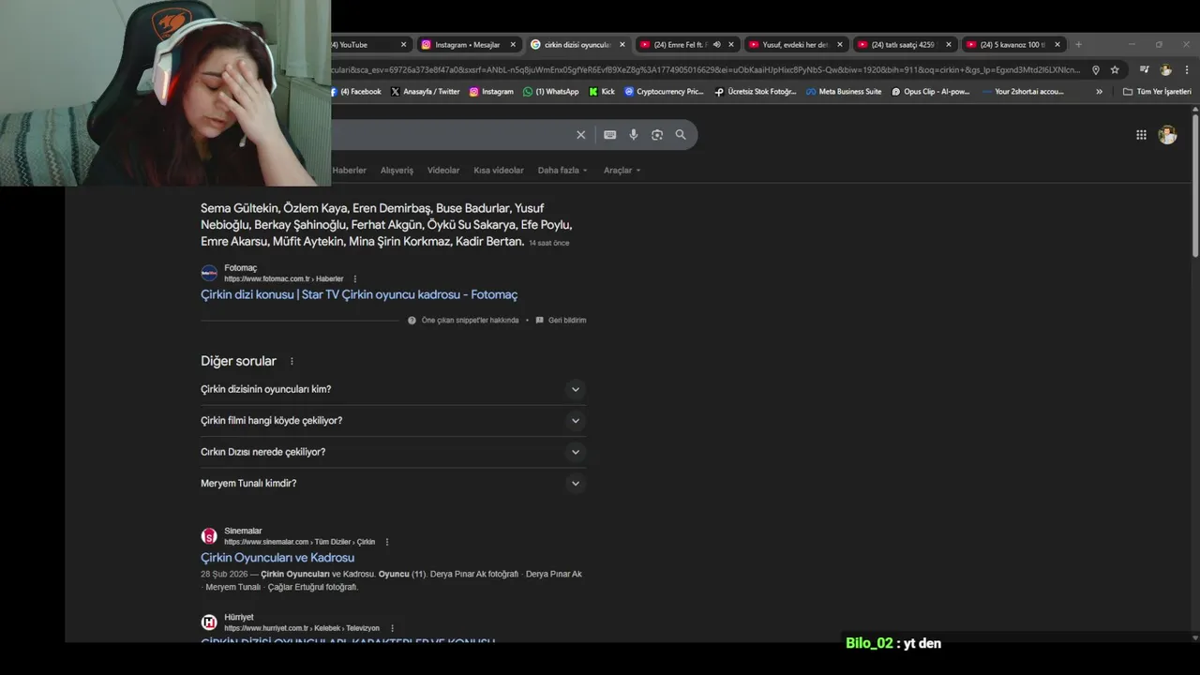Screen dimensions: 1200x675
Task: Clear the Google search box with X
Action: click(580, 135)
